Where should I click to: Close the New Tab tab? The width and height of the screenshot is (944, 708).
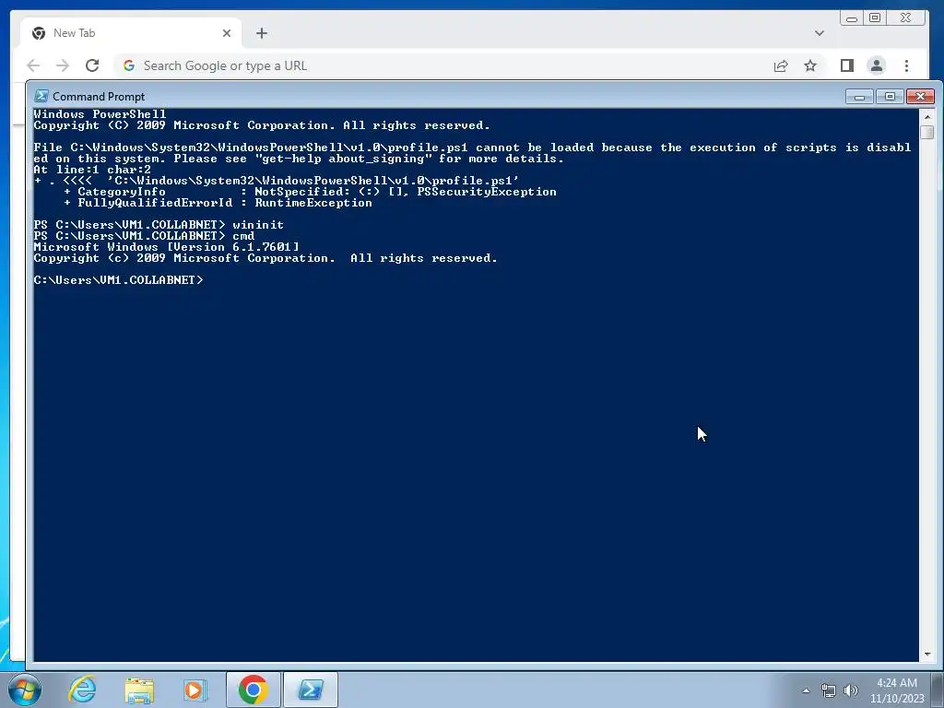coord(227,33)
